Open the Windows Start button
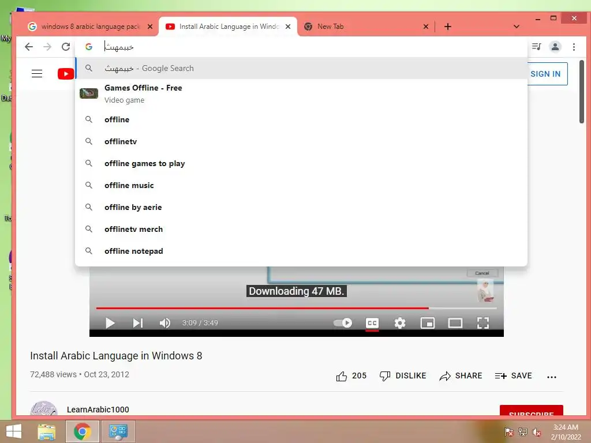The height and width of the screenshot is (443, 591). [14, 431]
